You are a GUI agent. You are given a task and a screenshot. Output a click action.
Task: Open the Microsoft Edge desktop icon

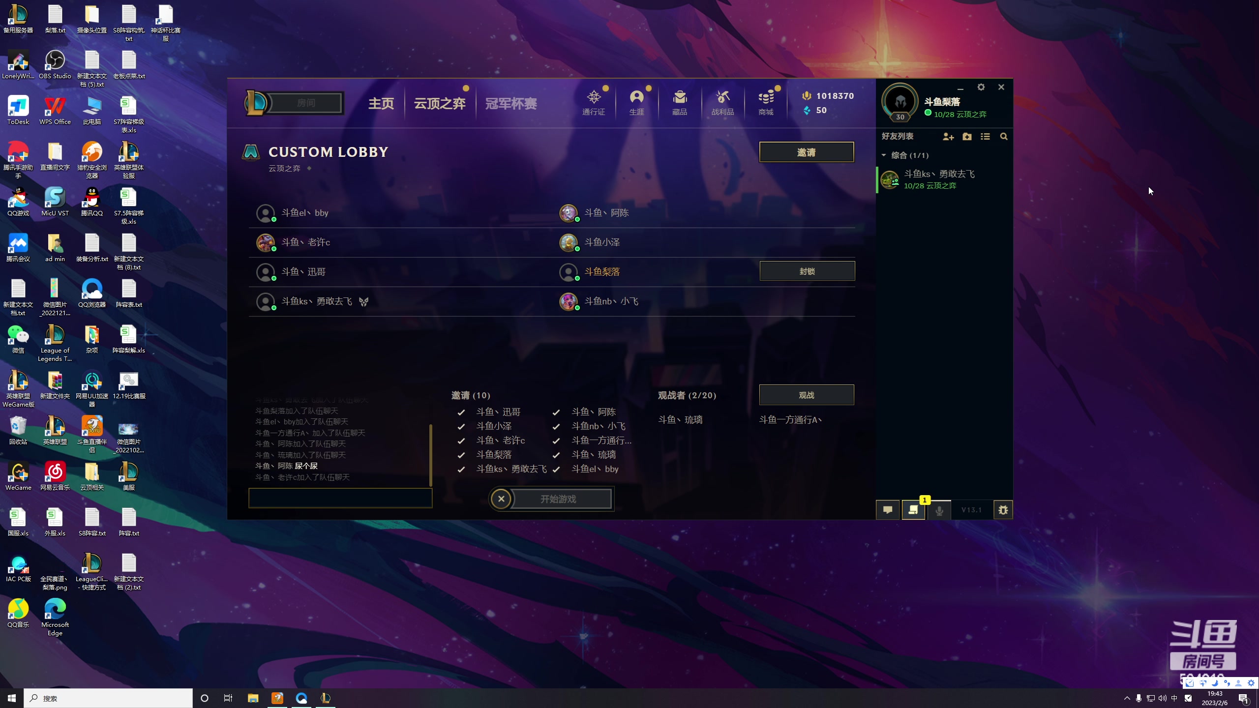click(55, 618)
